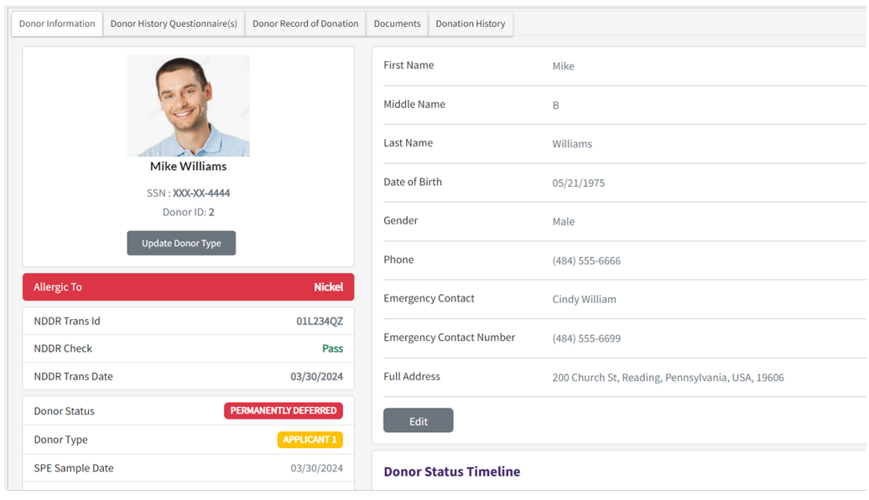
Task: Select the NDDR Trans Id value 01L234QZ
Action: (x=319, y=322)
